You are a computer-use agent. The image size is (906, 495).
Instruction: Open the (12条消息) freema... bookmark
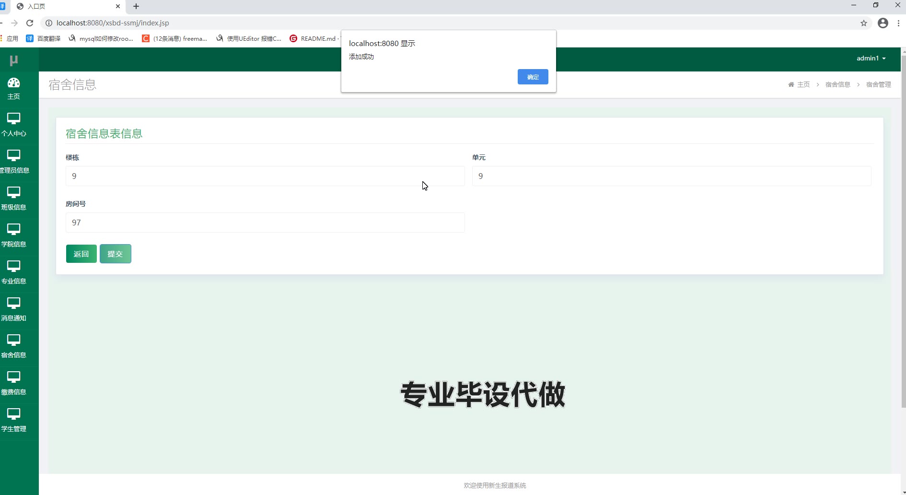[174, 38]
